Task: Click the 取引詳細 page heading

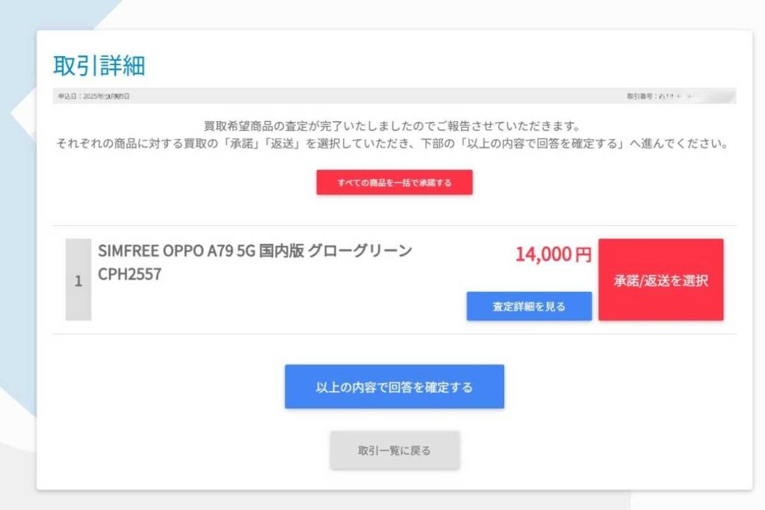Action: [x=99, y=66]
